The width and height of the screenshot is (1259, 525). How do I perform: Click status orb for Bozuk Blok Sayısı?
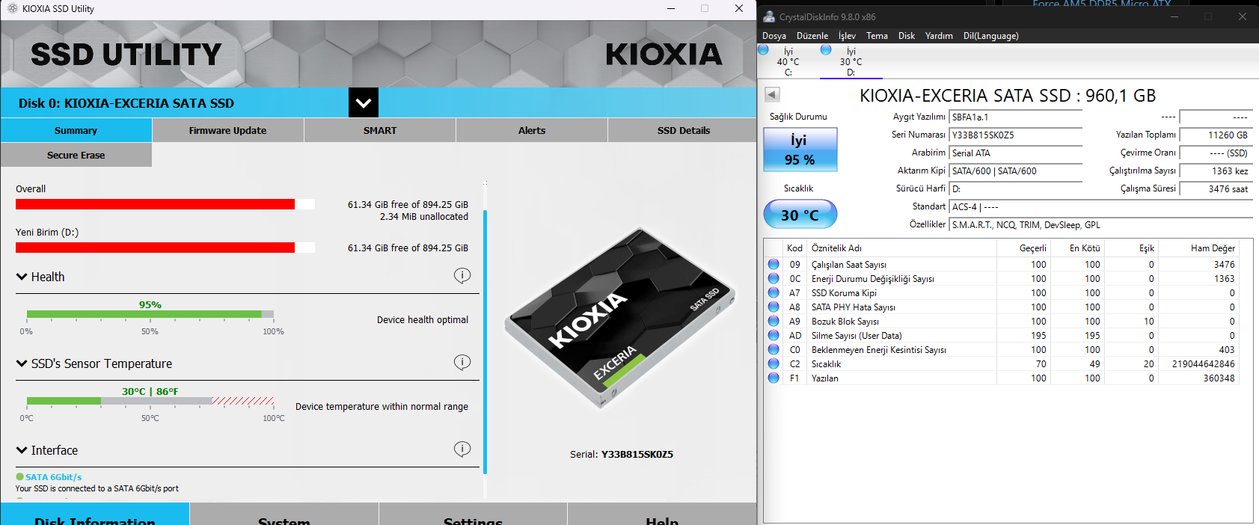click(774, 321)
